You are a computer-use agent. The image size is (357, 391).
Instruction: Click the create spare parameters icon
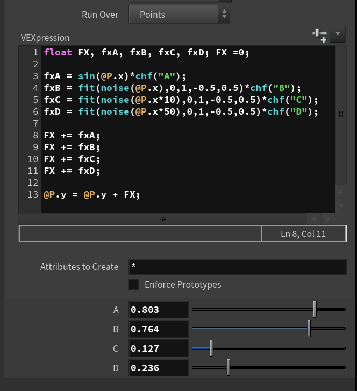pyautogui.click(x=319, y=35)
